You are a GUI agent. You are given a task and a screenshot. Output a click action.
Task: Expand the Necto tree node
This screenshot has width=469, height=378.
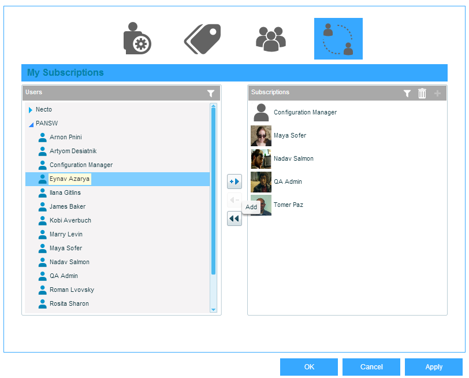click(31, 110)
